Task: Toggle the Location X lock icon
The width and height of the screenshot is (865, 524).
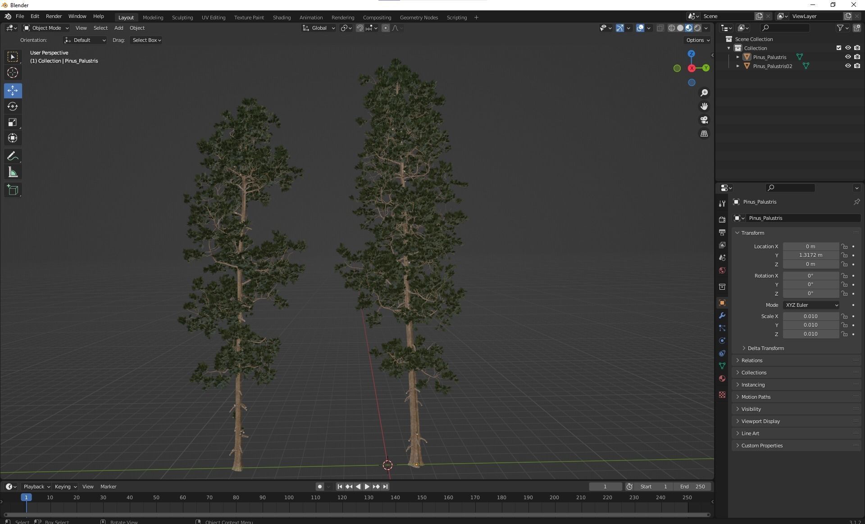Action: click(844, 246)
